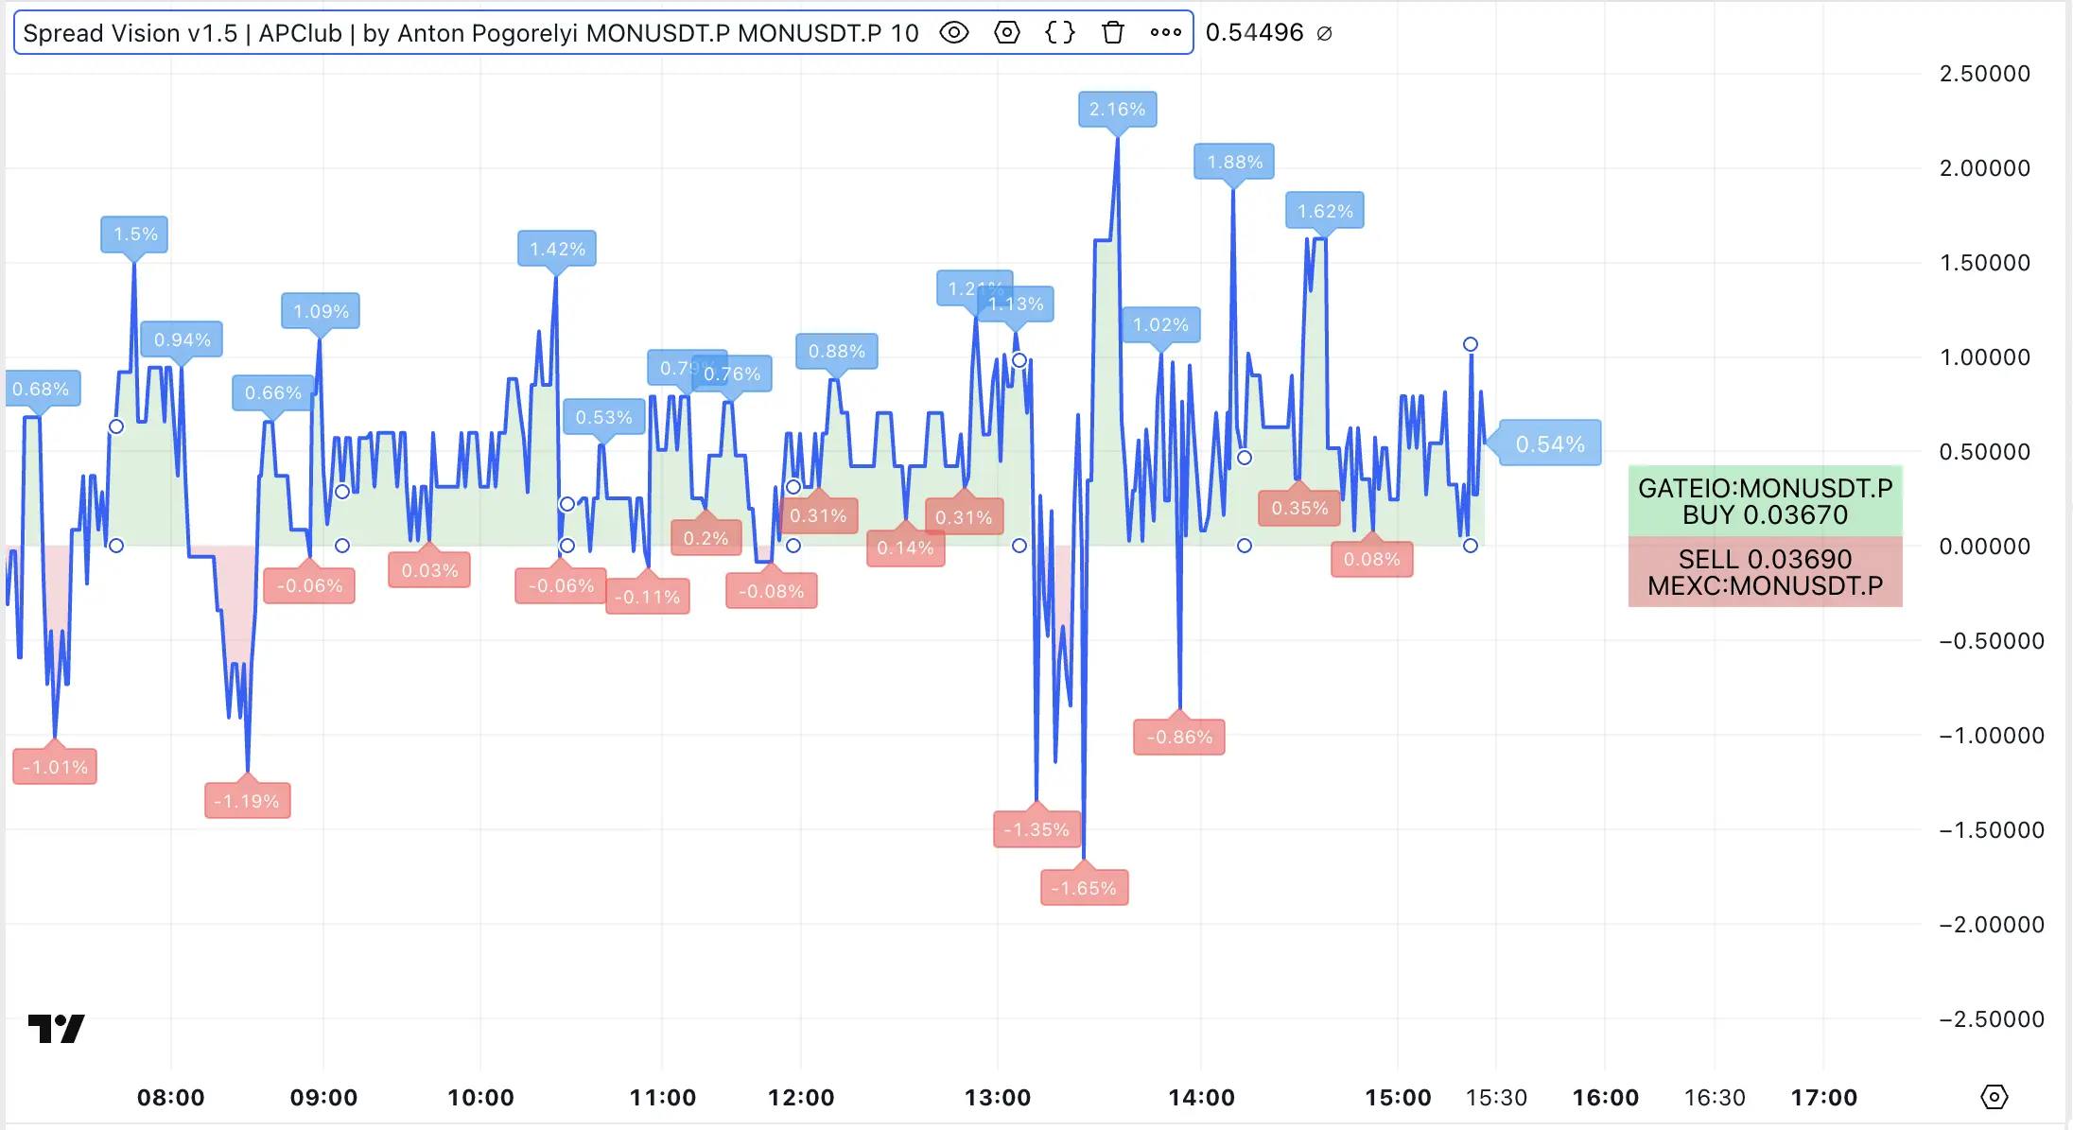Viewport: 2073px width, 1130px height.
Task: Remove indicator with trash icon
Action: click(1113, 33)
